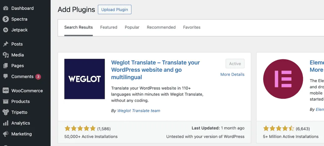
Task: Click the Elementor star rating
Action: tap(279, 128)
